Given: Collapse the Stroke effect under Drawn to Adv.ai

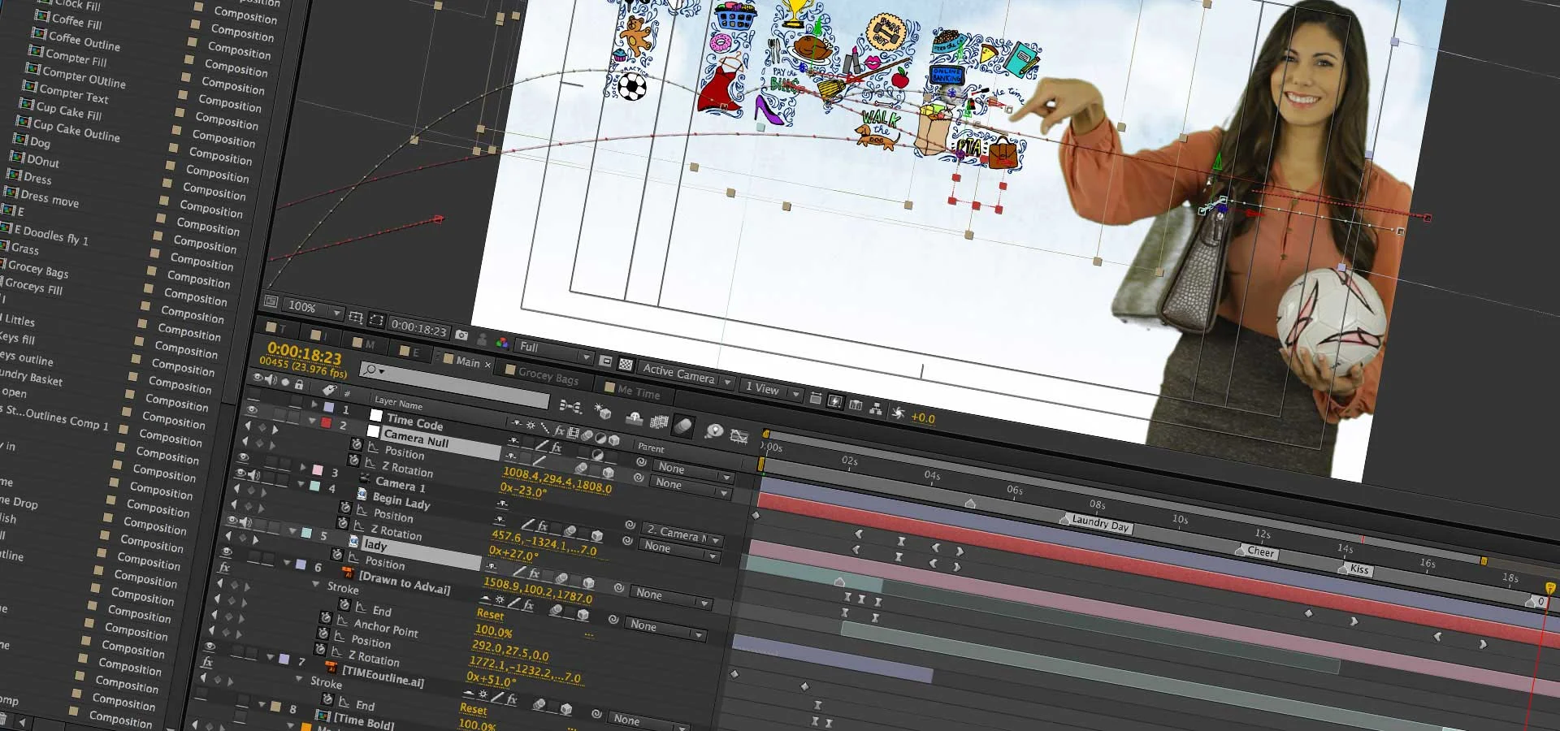Looking at the screenshot, I should [315, 584].
